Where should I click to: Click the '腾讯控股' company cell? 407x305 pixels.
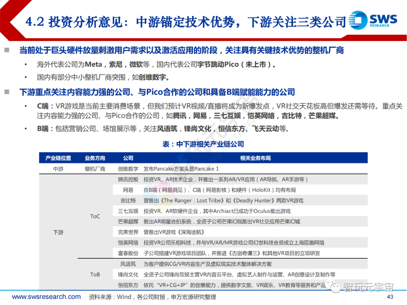point(128,180)
